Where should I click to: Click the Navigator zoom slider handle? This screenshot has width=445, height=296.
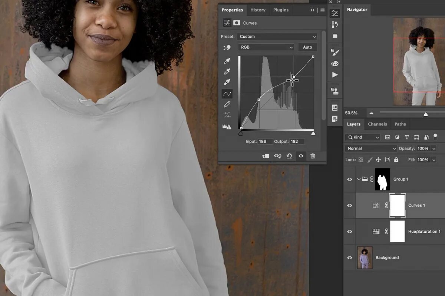[x=426, y=114]
